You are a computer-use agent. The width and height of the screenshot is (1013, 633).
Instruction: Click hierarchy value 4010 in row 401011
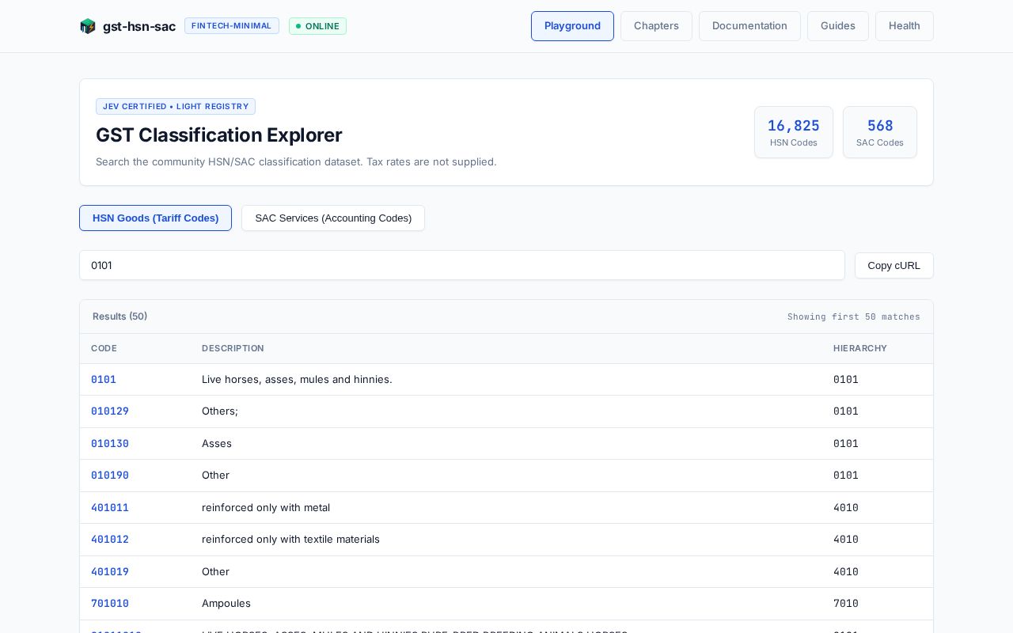tap(846, 508)
